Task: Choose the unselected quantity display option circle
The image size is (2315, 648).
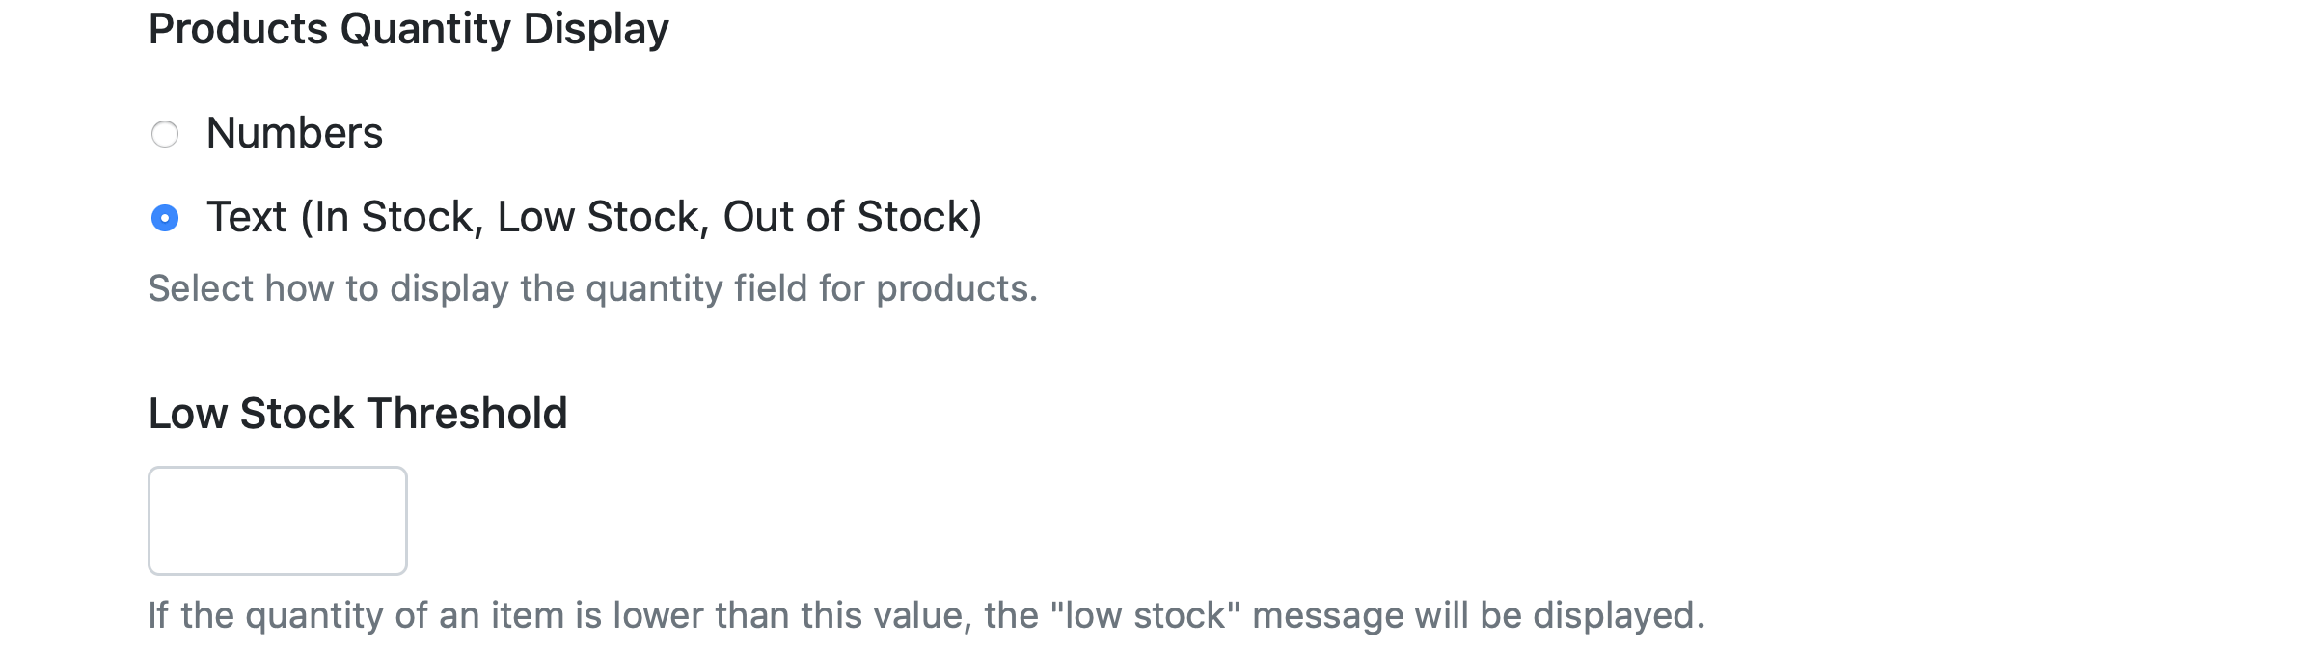Action: (165, 134)
